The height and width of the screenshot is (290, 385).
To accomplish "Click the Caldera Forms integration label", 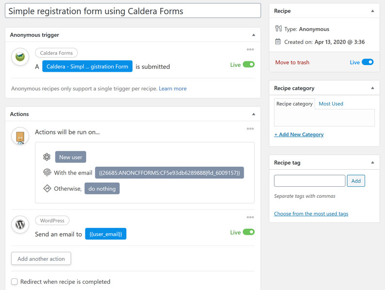I will point(56,53).
